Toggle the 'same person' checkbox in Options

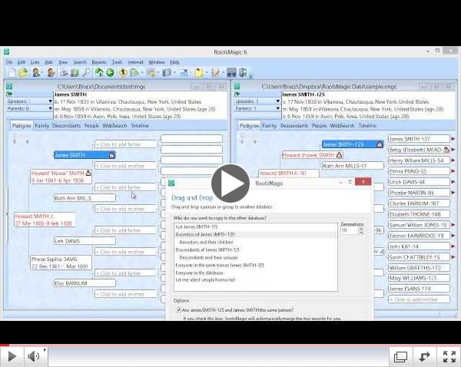(178, 309)
